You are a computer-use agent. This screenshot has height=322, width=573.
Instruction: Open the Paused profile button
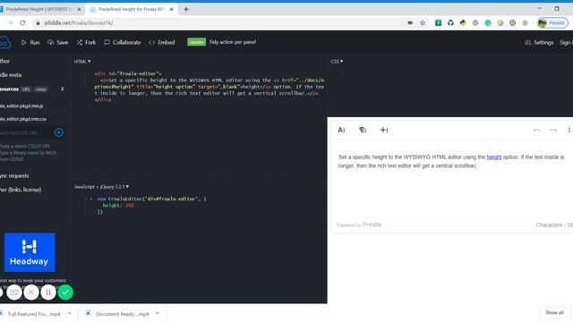point(552,22)
